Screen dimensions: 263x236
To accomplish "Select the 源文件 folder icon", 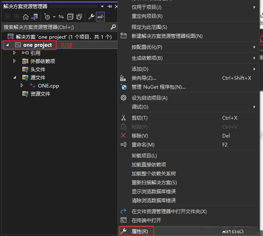I will point(25,77).
